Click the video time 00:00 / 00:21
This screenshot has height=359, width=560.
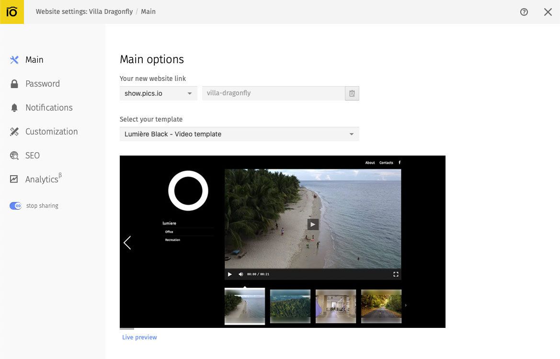(258, 274)
